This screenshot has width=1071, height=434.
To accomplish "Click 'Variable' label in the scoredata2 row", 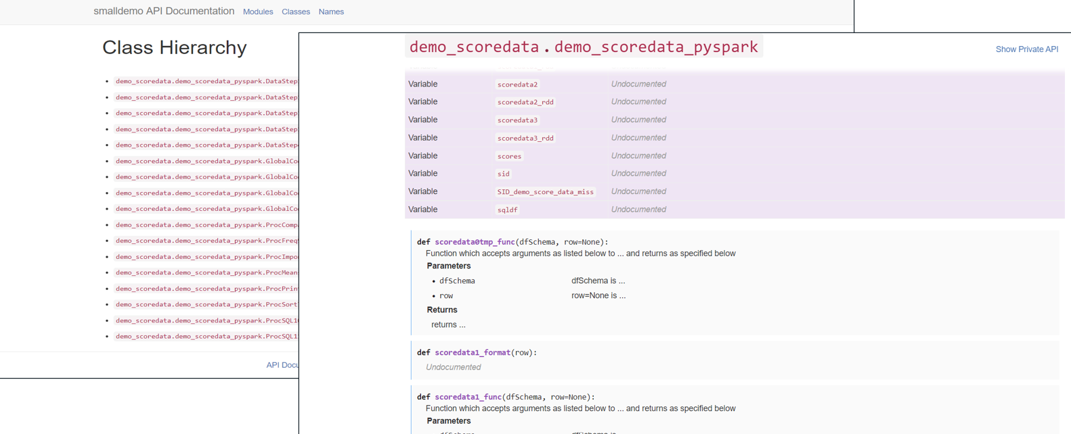I will tap(422, 84).
